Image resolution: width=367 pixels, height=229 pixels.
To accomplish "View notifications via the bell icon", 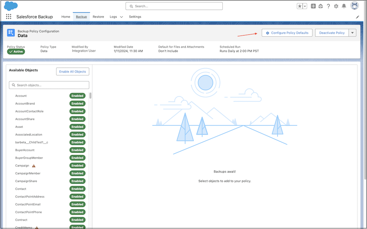I will (x=344, y=6).
